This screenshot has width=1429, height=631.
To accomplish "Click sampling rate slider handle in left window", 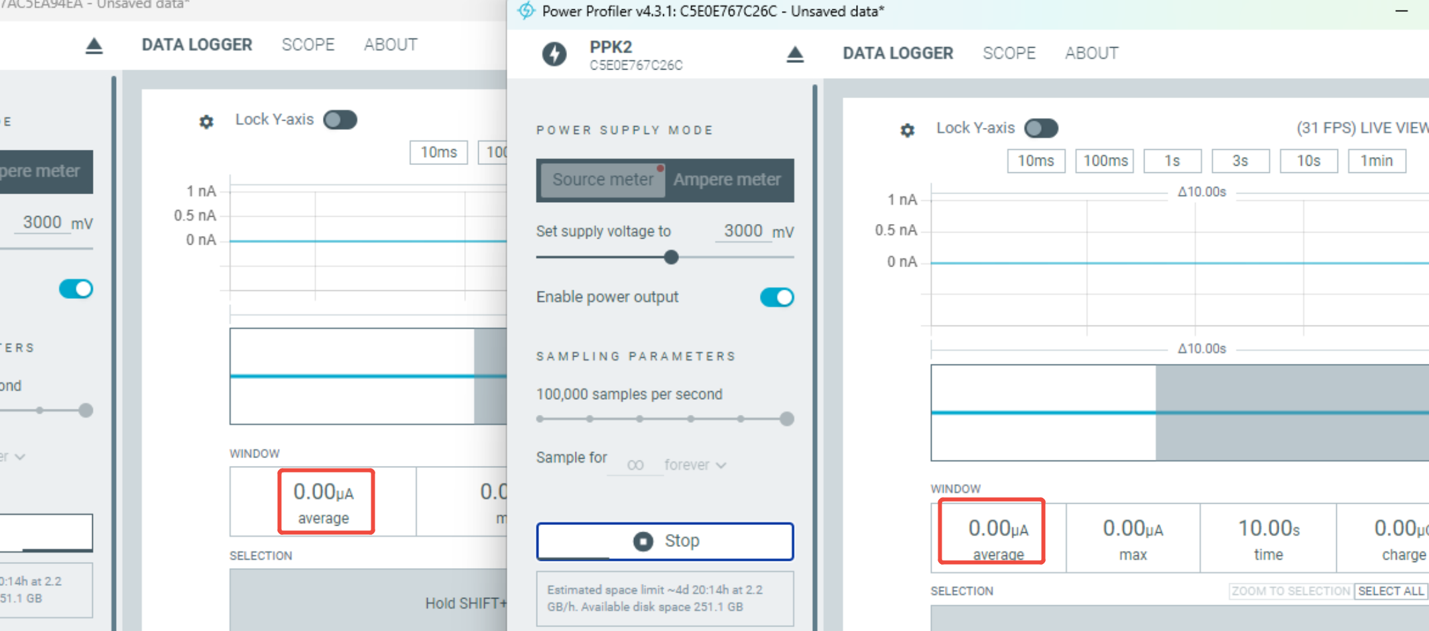I will [x=86, y=410].
